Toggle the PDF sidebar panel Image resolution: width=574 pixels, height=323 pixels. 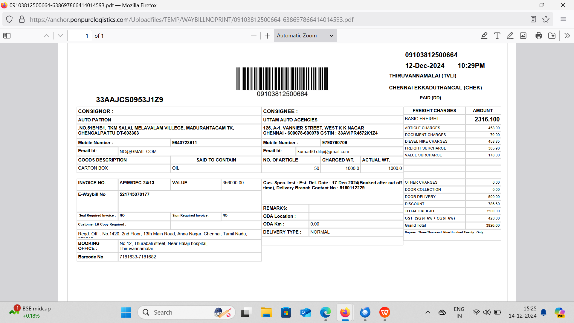click(x=7, y=36)
